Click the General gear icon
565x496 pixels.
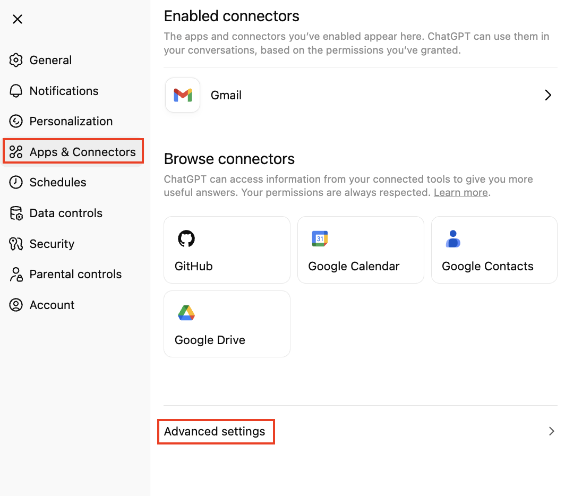[x=16, y=60]
